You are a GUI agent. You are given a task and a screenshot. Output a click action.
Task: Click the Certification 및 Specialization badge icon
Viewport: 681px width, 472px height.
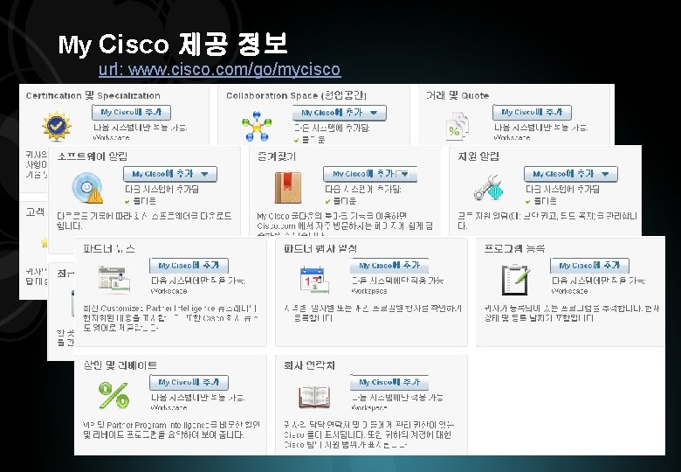[x=57, y=126]
